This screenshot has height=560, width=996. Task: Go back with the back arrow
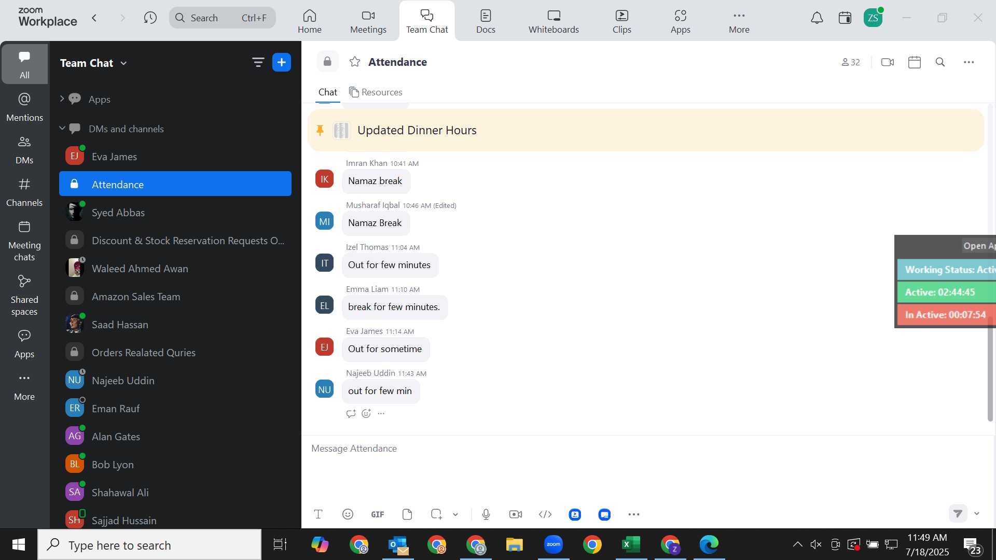click(x=94, y=18)
